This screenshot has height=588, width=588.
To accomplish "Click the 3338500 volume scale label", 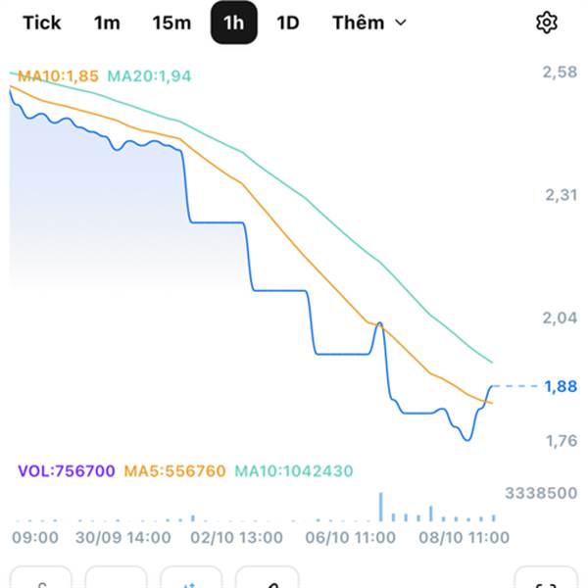I will pos(541,493).
